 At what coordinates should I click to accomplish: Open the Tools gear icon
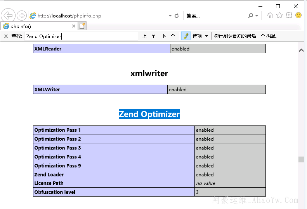[289, 16]
